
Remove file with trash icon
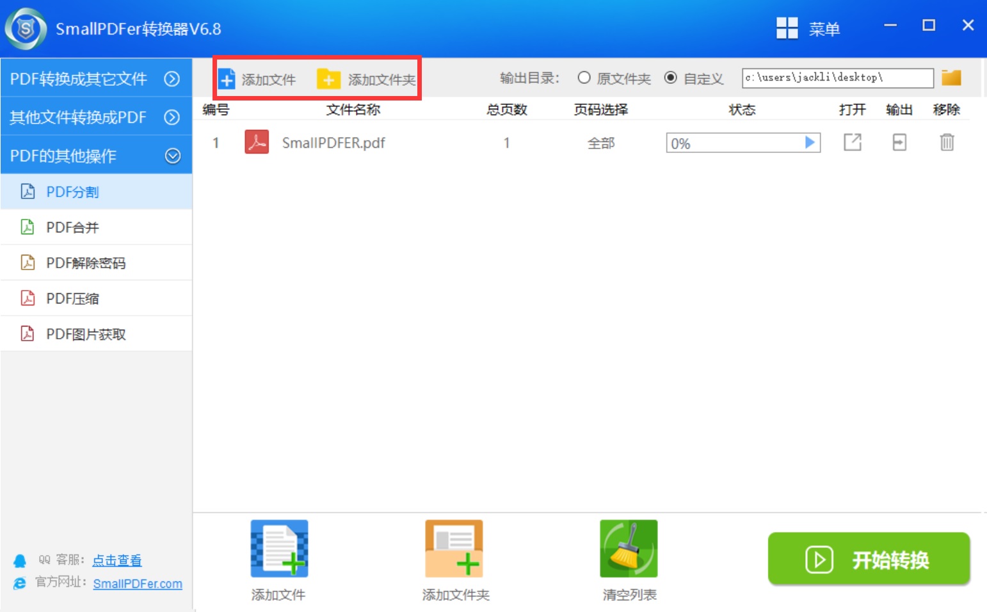tap(947, 142)
